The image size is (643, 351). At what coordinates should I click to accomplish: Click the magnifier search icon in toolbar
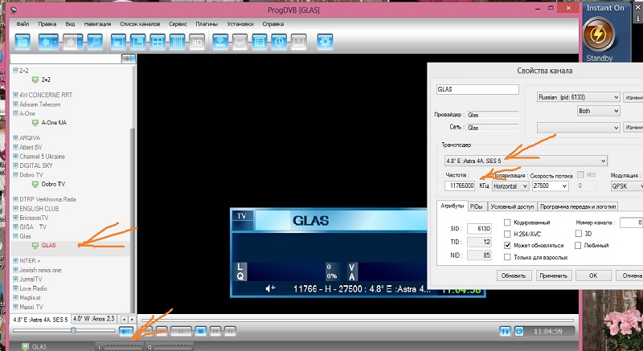click(x=94, y=40)
